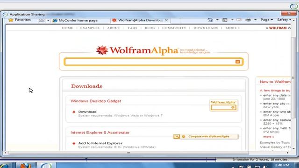The width and height of the screenshot is (299, 168).
Task: Click the horizontal scrollbar thumb
Action: (128, 153)
